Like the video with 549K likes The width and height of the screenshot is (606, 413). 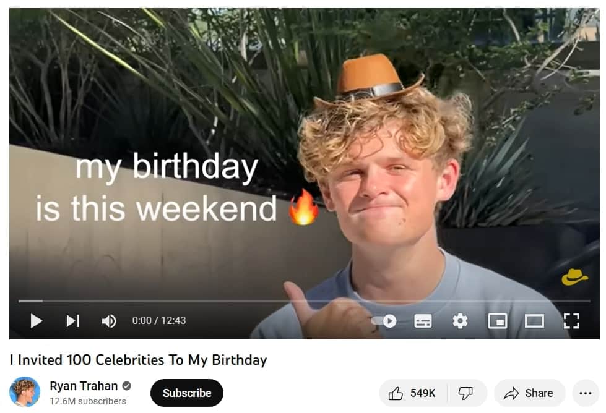click(x=413, y=393)
